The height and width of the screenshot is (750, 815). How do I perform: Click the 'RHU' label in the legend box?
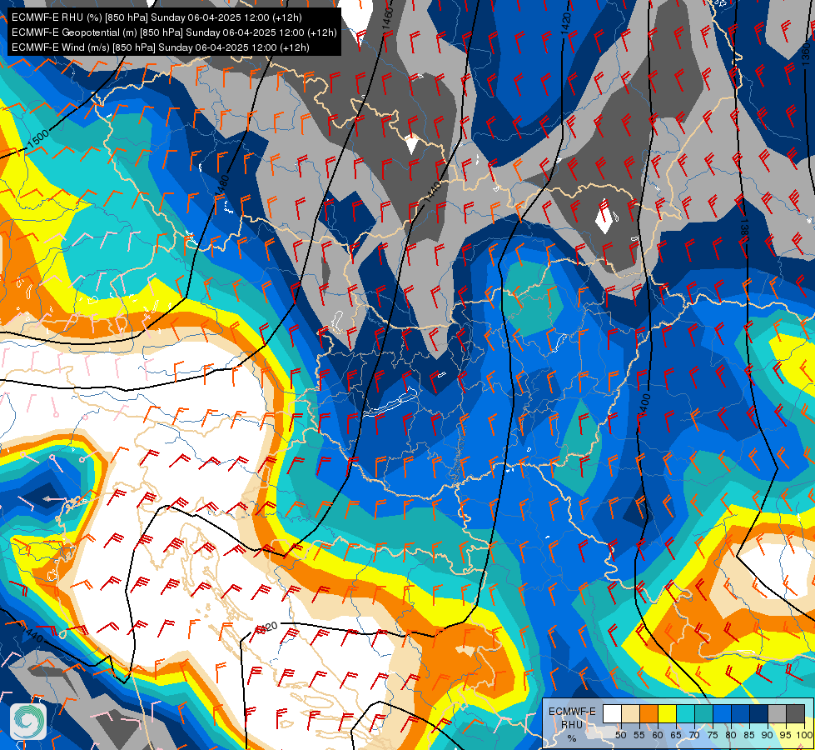click(572, 724)
